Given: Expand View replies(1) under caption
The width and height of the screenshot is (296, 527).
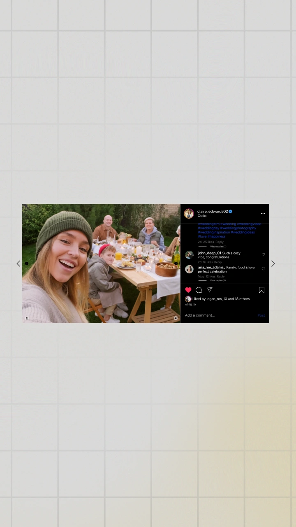Looking at the screenshot, I should 218,247.
